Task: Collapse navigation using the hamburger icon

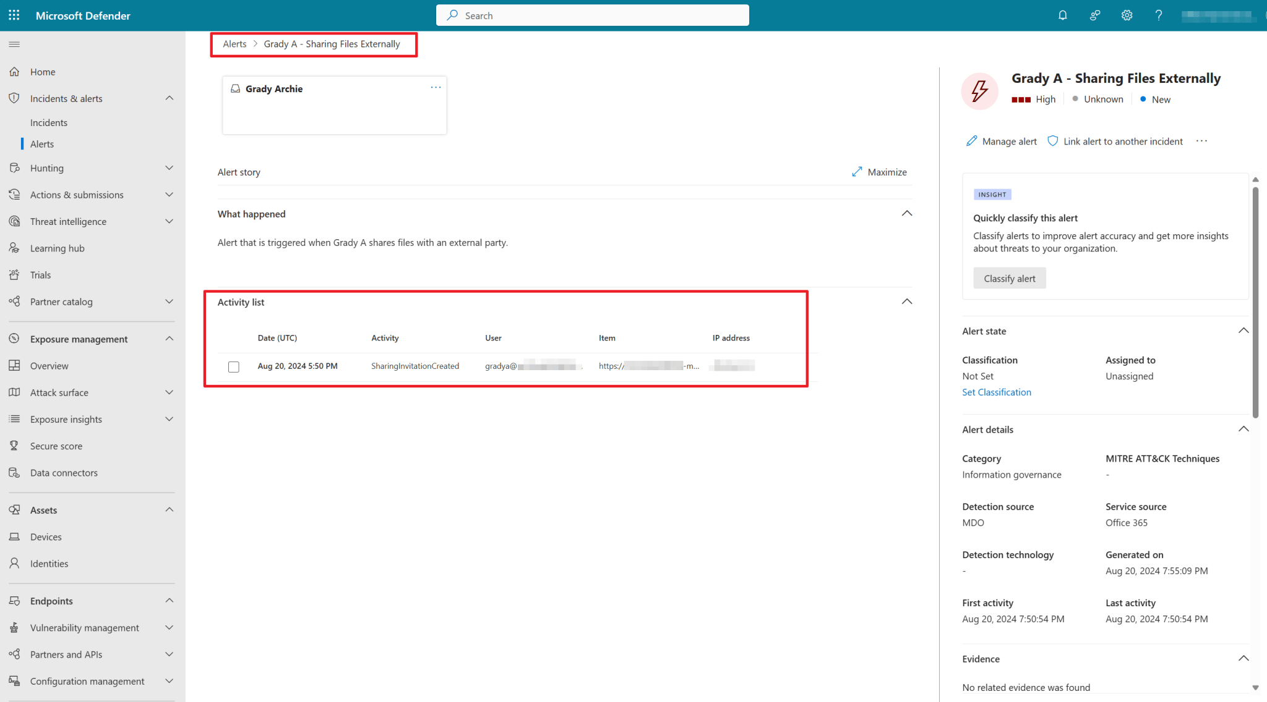Action: pyautogui.click(x=14, y=44)
